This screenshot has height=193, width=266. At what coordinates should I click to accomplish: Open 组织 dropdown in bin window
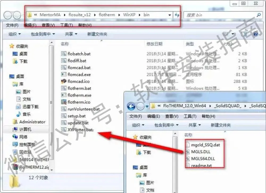click(15, 34)
